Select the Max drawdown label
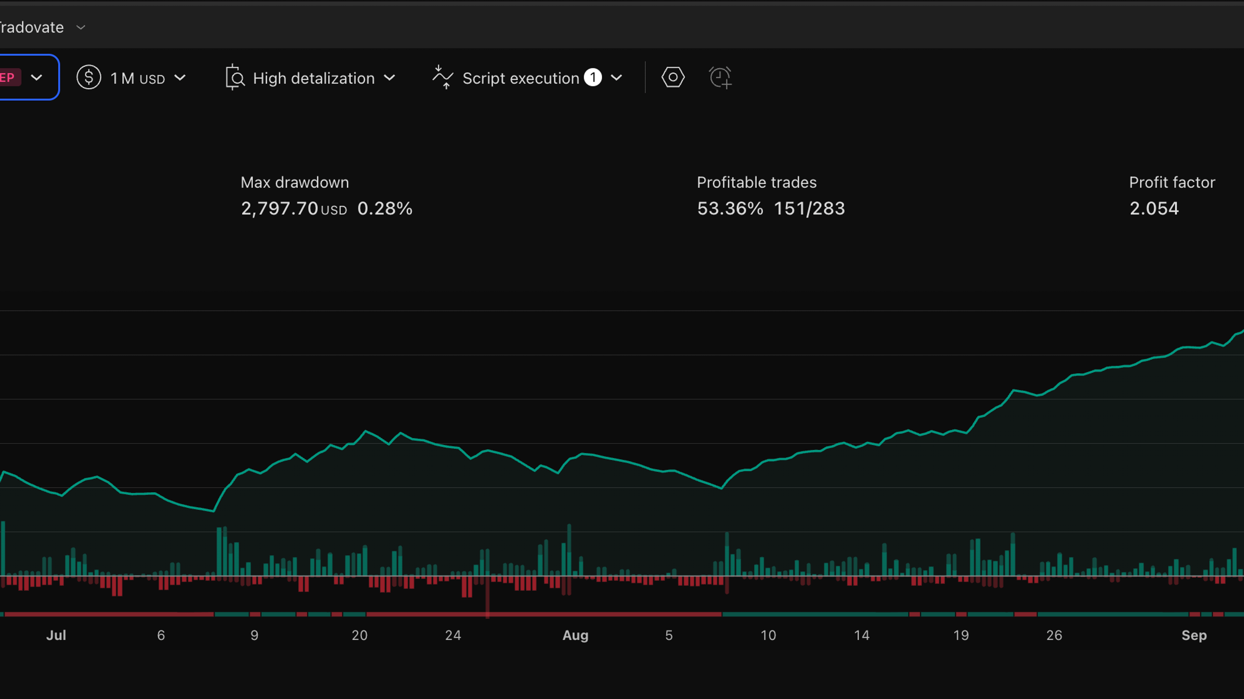 click(295, 183)
